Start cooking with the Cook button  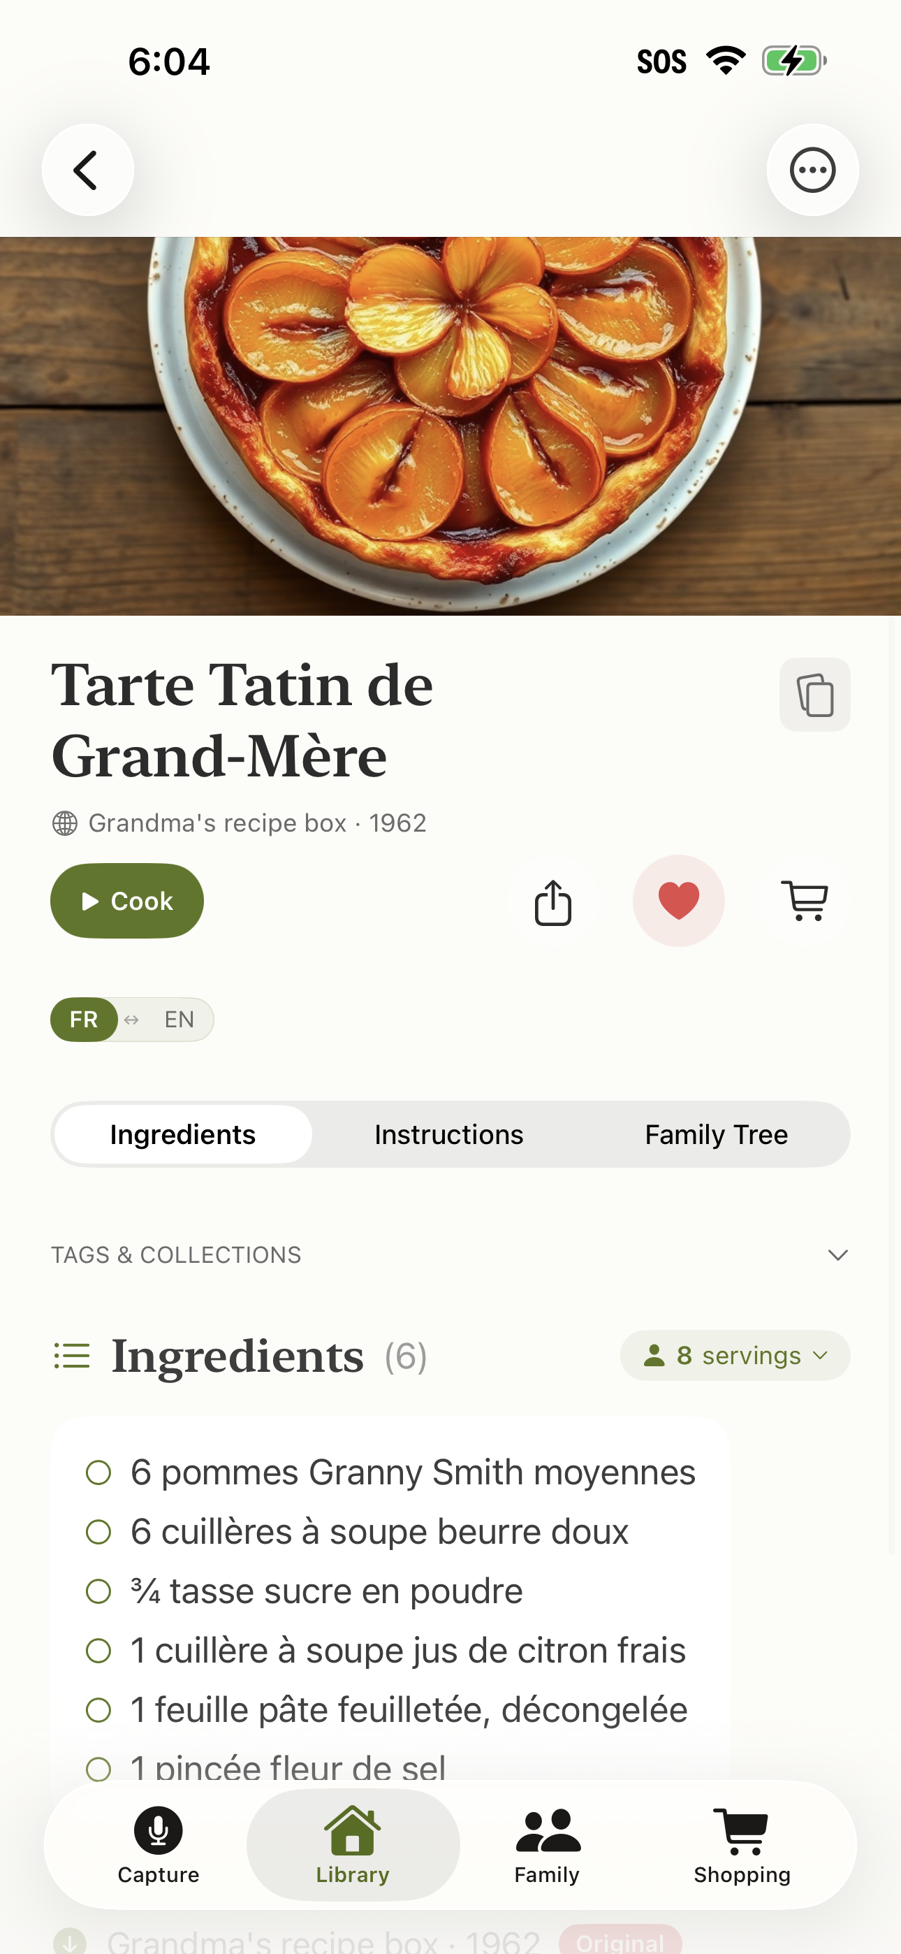click(x=126, y=901)
